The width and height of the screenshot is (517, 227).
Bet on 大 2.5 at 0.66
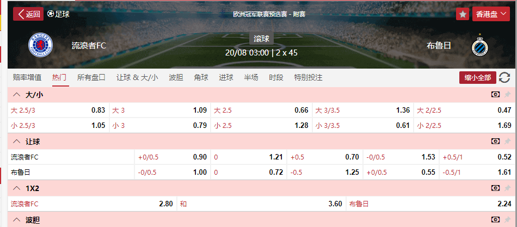261,110
